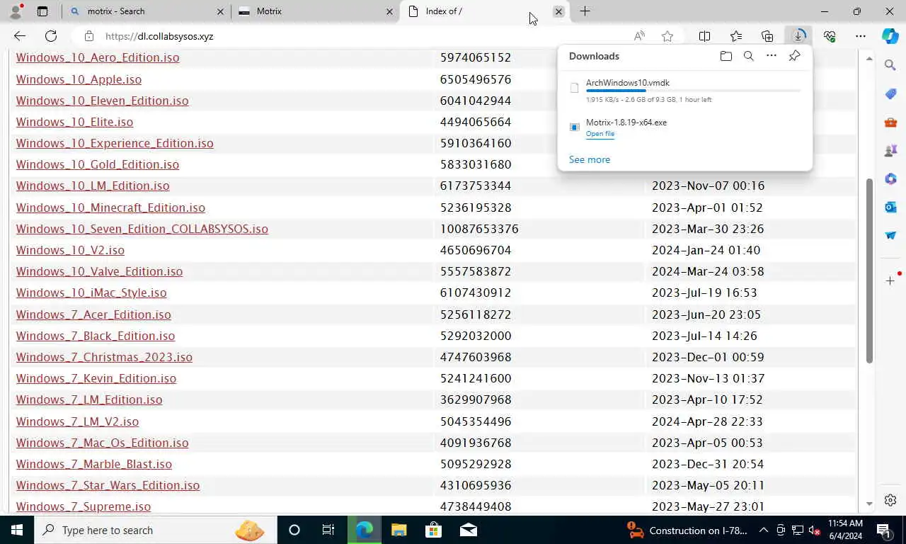Download Windows_7_Mac_Os_Edition.iso
Screen dimensions: 906x544
(102, 443)
